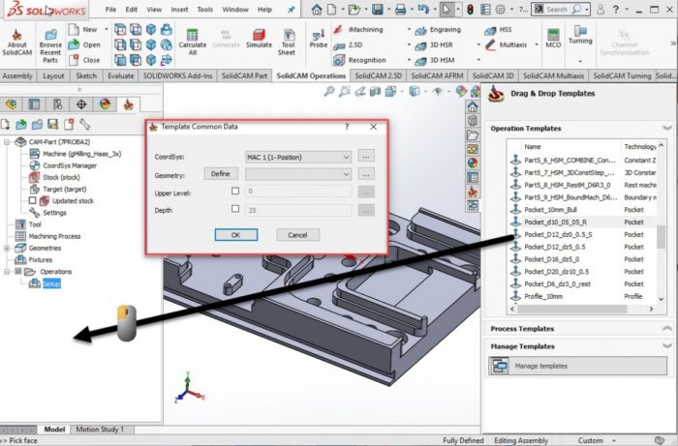
Task: Click help question mark in dialog
Action: coord(347,127)
